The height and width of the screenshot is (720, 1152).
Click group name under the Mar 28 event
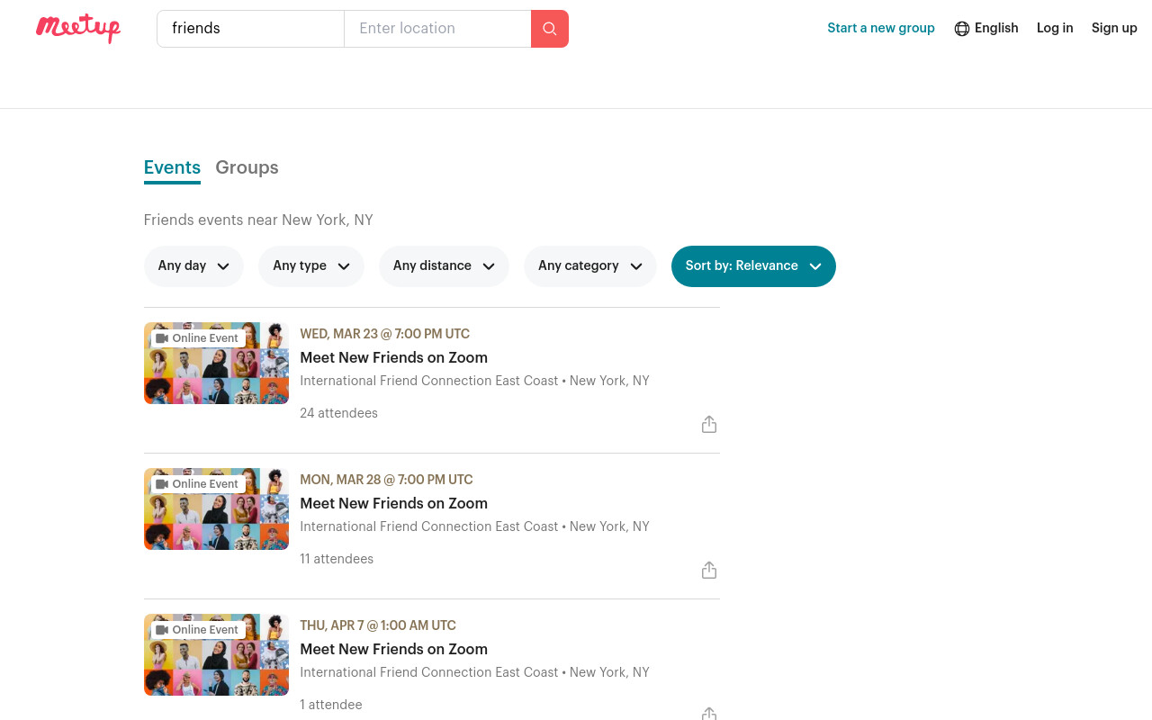click(x=428, y=527)
